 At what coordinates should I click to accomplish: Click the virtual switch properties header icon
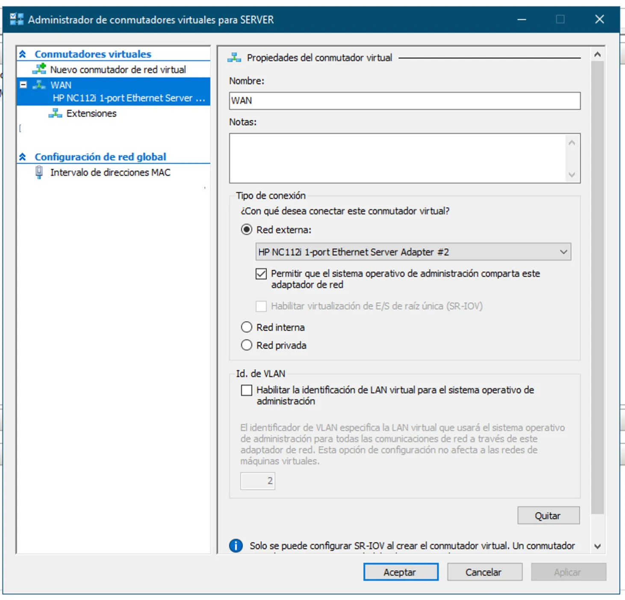(x=234, y=58)
